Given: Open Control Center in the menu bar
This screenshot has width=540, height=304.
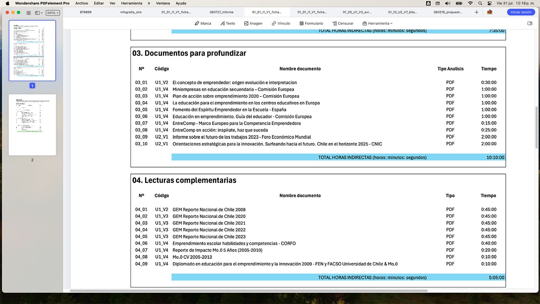Looking at the screenshot, I should (490, 3).
